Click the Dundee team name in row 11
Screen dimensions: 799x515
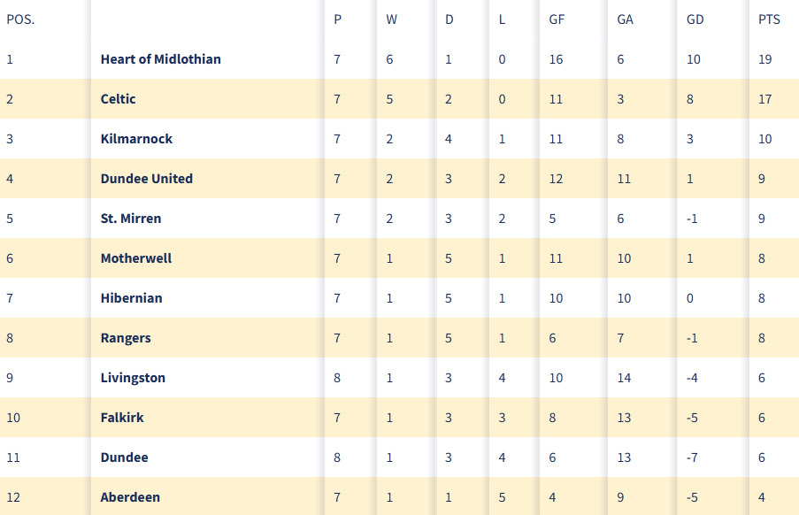point(124,457)
